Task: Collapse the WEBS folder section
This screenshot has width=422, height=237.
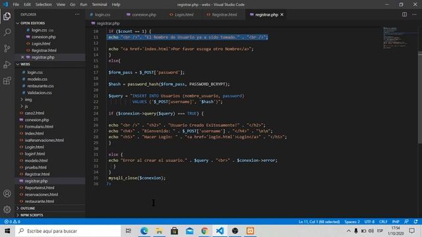Action: 25,65
